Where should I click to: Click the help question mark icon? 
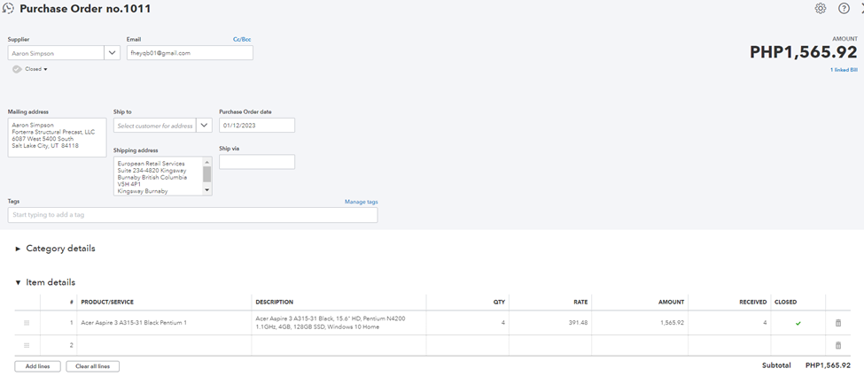point(844,8)
